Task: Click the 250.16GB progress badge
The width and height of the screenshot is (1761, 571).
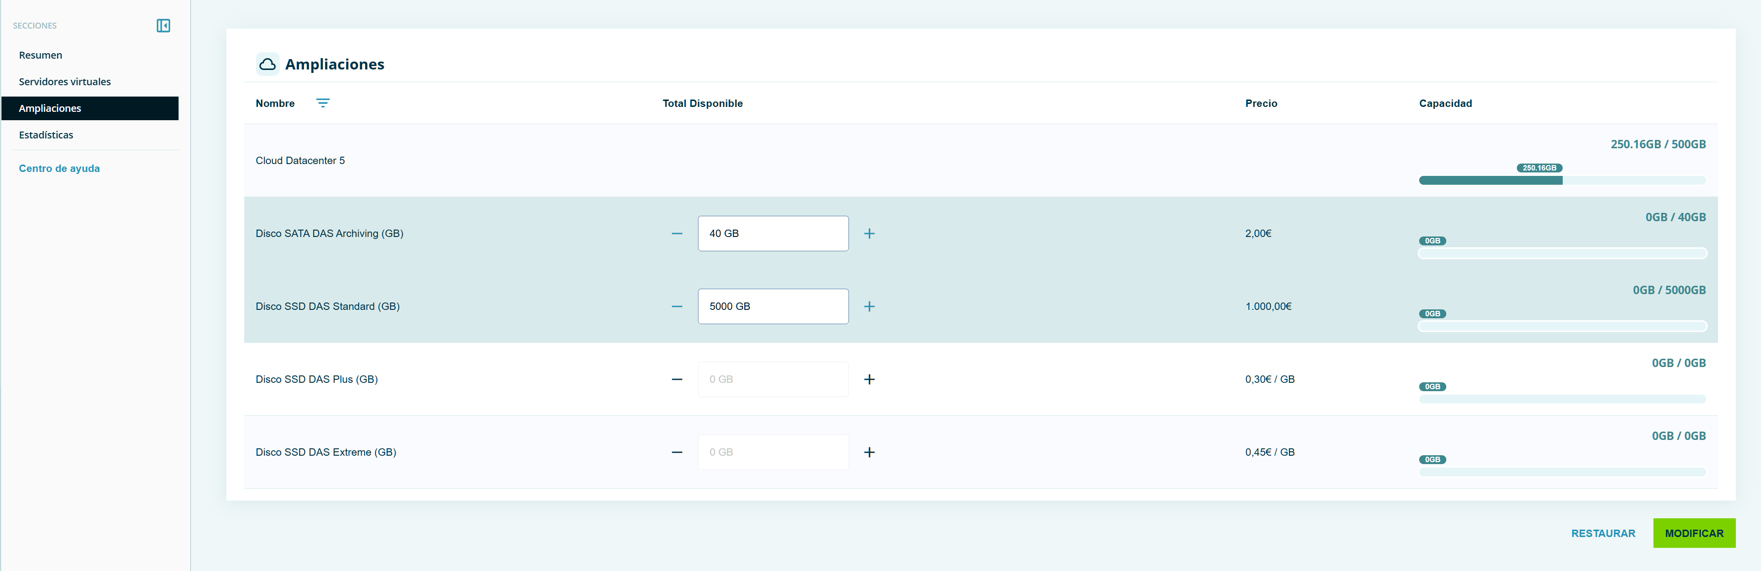Action: [1539, 168]
